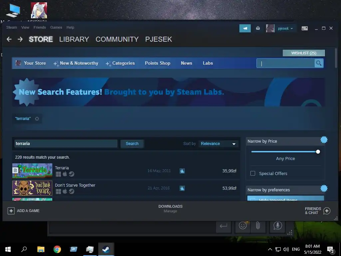Show hidden system tray icons
The image size is (341, 256).
270,249
